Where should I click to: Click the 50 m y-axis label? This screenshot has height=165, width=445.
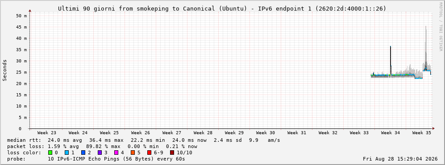pos(21,16)
